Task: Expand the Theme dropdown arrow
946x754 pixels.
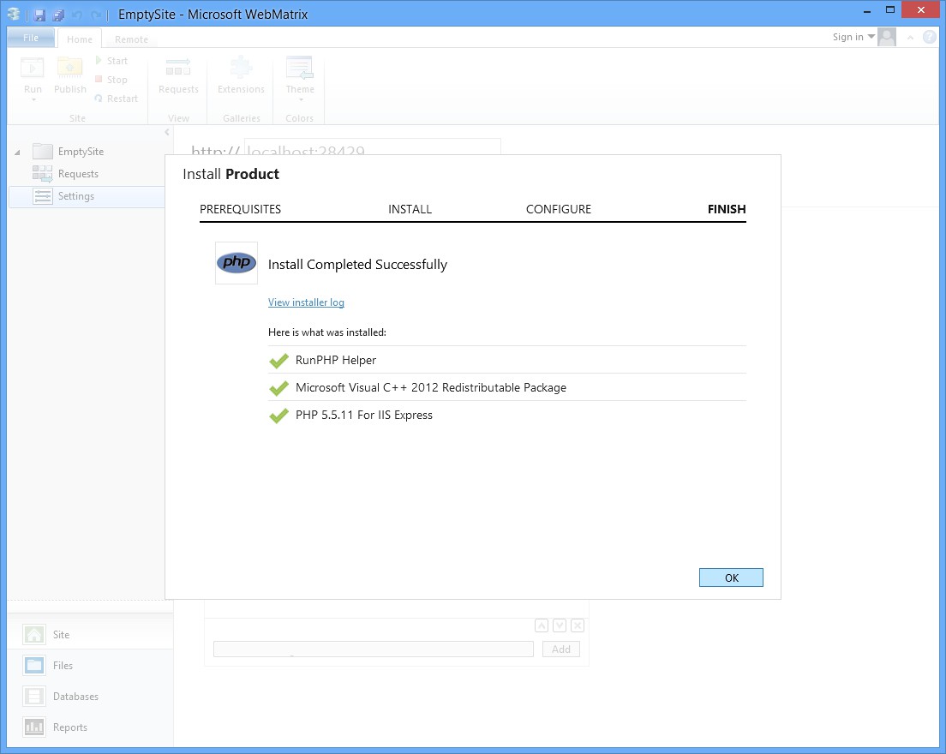Action: coord(301,100)
